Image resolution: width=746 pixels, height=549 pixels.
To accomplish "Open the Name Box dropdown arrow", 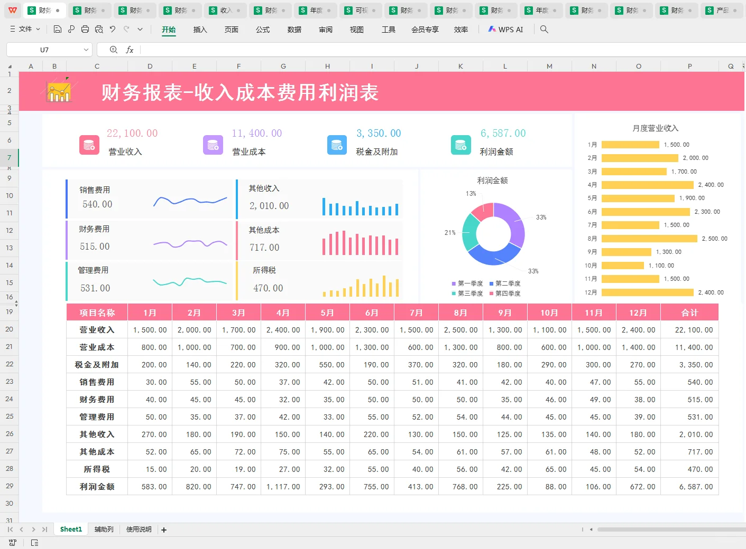I will coord(86,50).
